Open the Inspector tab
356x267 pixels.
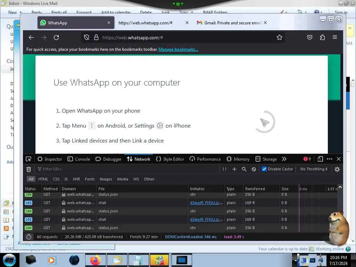[50, 159]
